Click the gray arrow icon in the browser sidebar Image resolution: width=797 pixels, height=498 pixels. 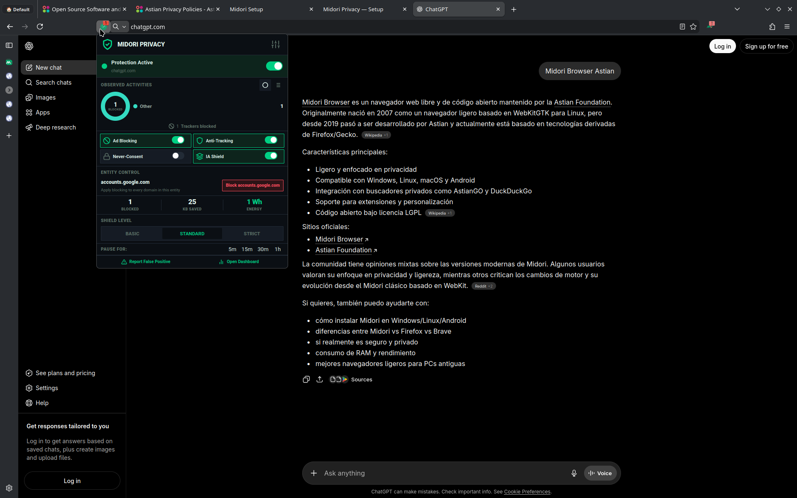pyautogui.click(x=9, y=90)
